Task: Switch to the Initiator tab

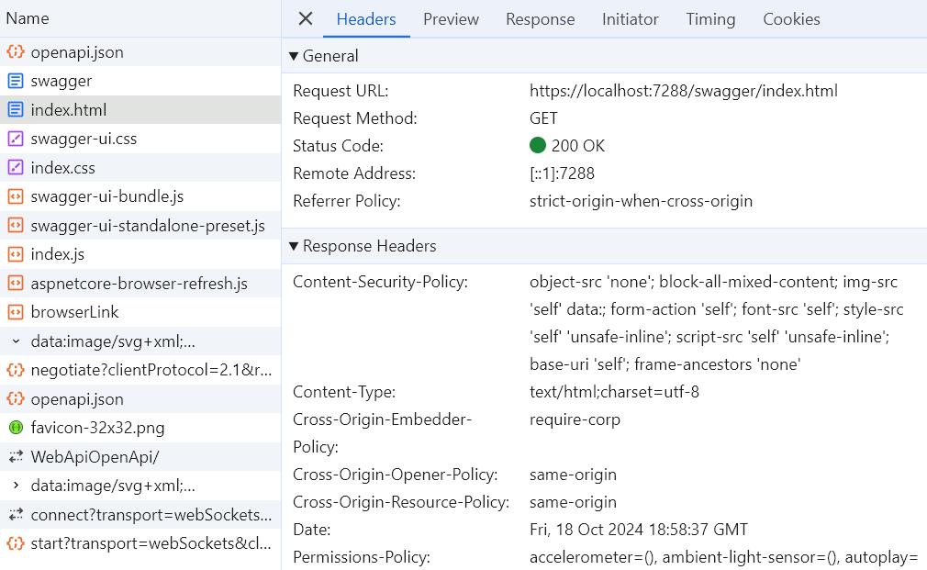Action: pyautogui.click(x=630, y=19)
